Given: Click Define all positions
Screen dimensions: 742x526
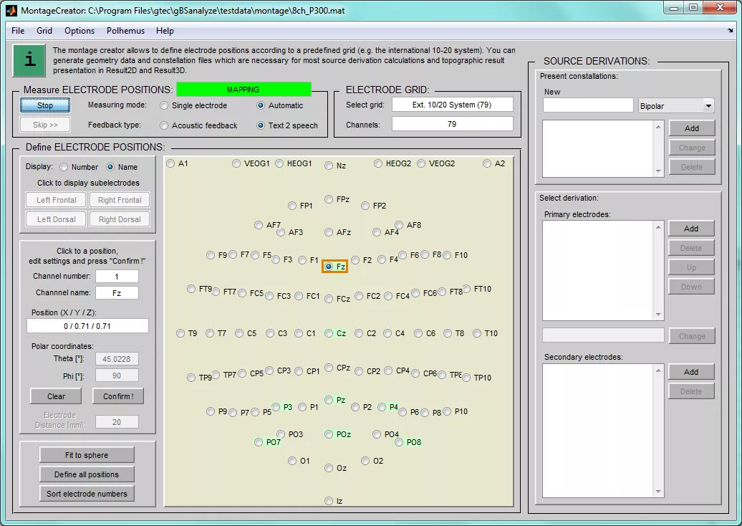Looking at the screenshot, I should coord(86,474).
